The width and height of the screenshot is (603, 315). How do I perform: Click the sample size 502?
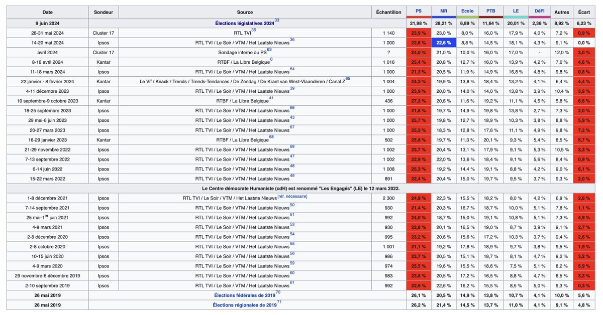pos(388,140)
